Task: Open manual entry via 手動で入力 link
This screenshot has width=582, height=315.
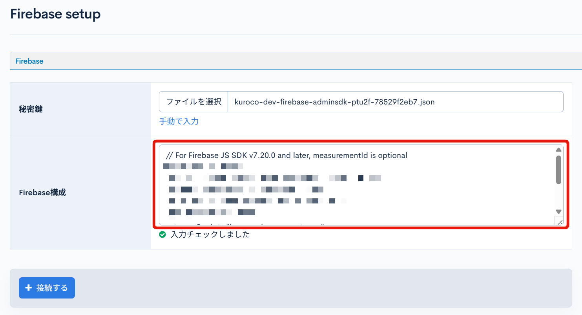Action: [x=179, y=121]
